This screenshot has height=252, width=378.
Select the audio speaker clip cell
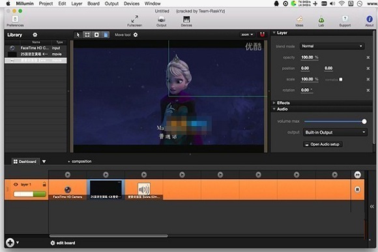(x=144, y=190)
